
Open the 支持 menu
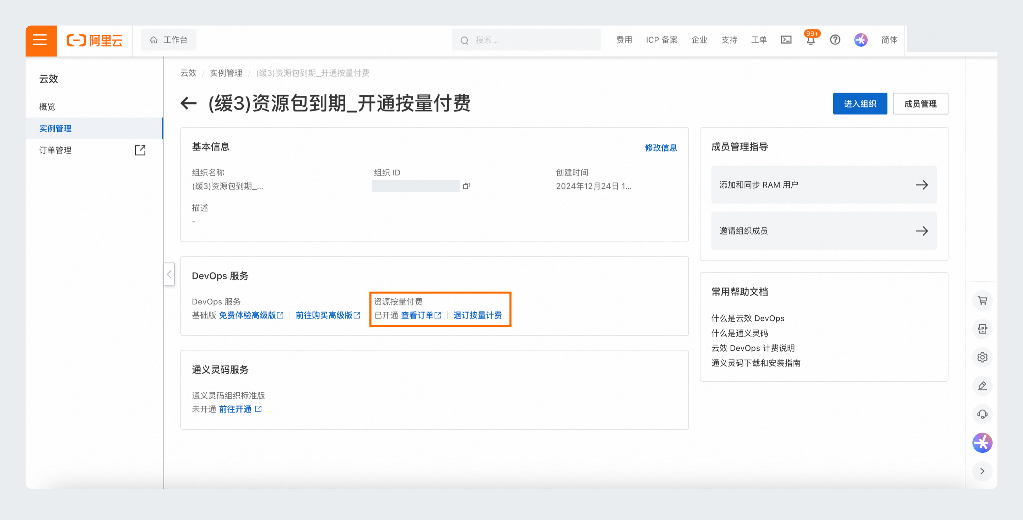tap(729, 40)
